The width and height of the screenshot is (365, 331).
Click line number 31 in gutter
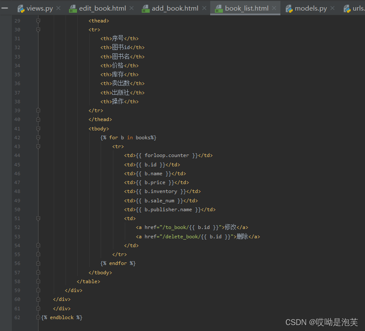pyautogui.click(x=17, y=39)
